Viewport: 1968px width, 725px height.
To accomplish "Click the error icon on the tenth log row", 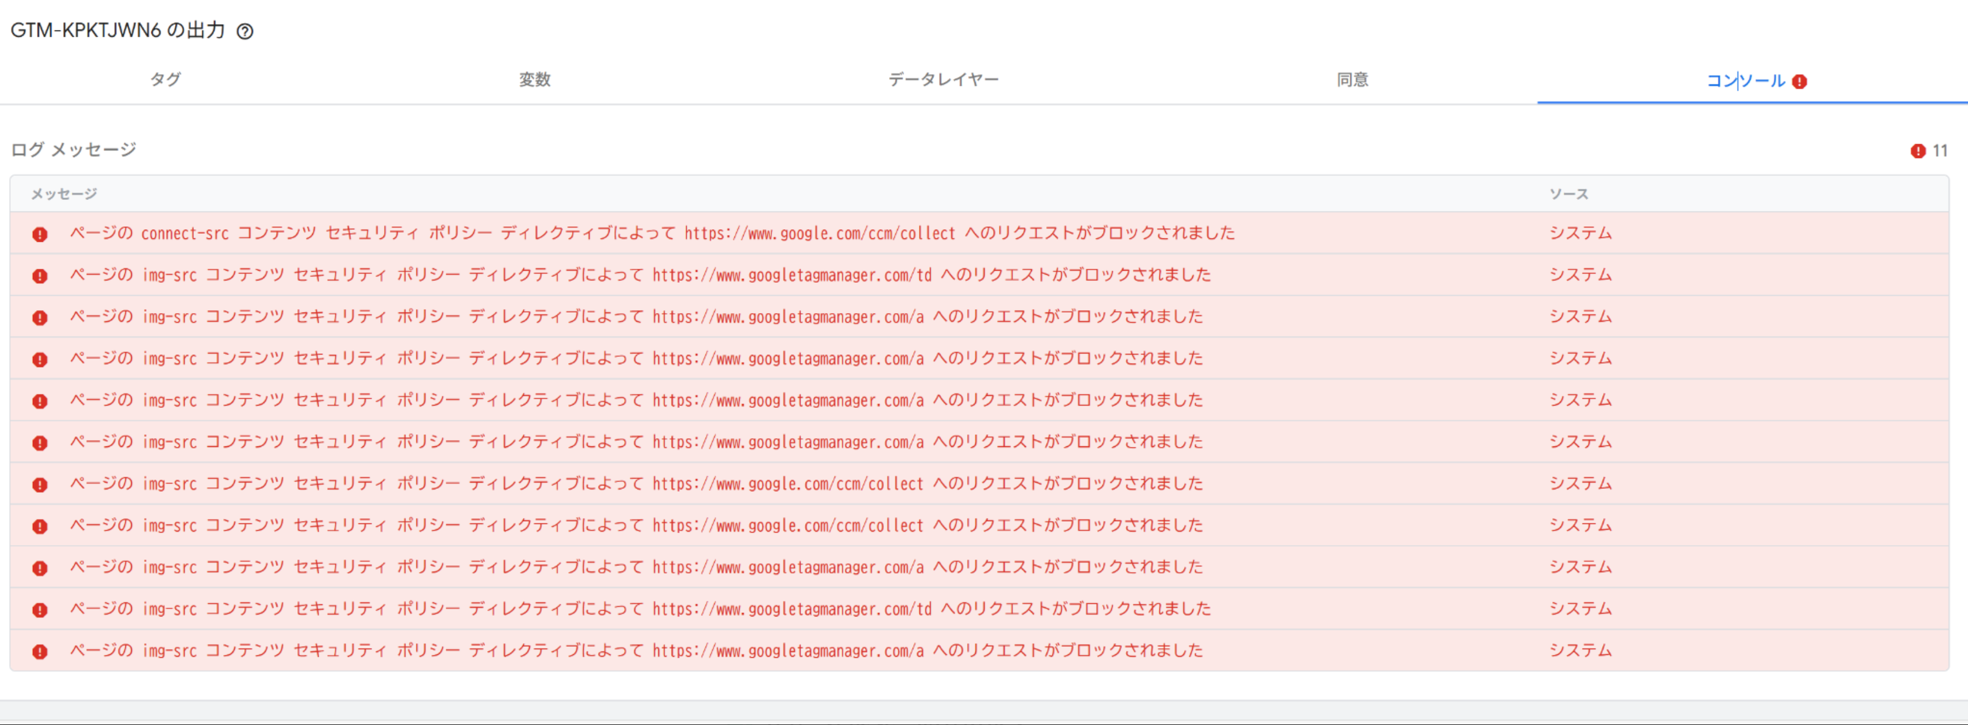I will [x=40, y=610].
